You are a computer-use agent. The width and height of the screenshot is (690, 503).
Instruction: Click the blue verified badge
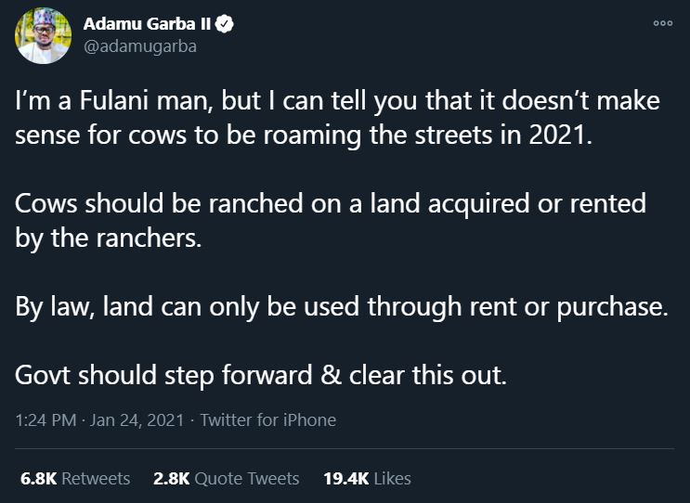click(x=225, y=24)
